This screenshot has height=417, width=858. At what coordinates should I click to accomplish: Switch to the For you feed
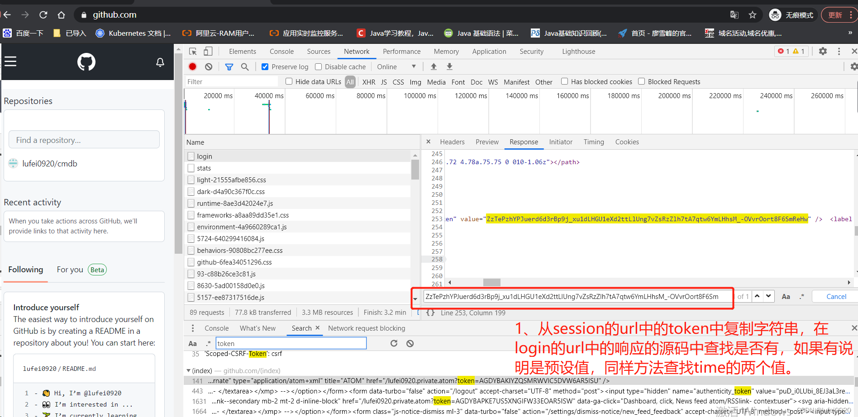click(x=70, y=270)
